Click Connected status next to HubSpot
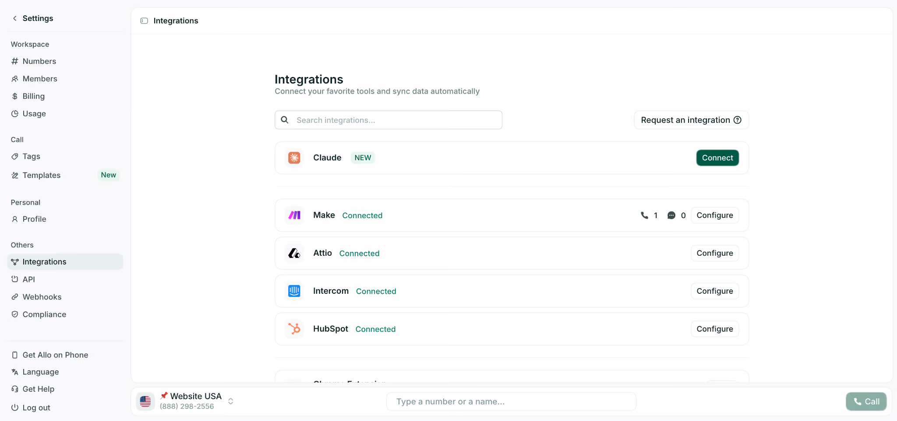This screenshot has height=421, width=897. click(375, 329)
